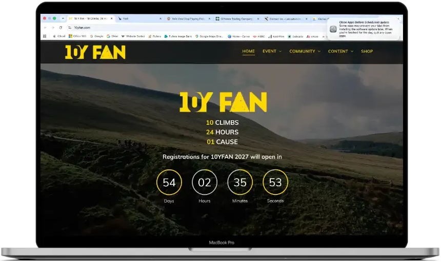Click the 35 Minutes countdown circle
Viewport: 441px width, 262px height.
240,182
